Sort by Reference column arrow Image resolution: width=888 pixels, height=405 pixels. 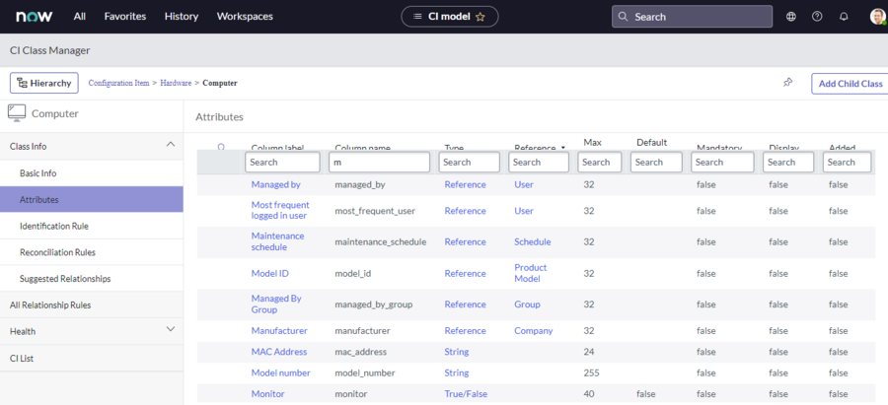coord(563,148)
